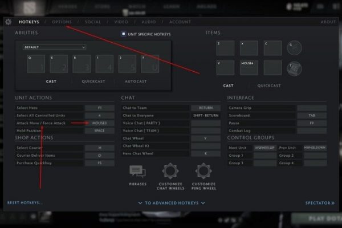The height and width of the screenshot is (228, 342).
Task: Open the Spectator hotkeys arrow link
Action: click(320, 203)
